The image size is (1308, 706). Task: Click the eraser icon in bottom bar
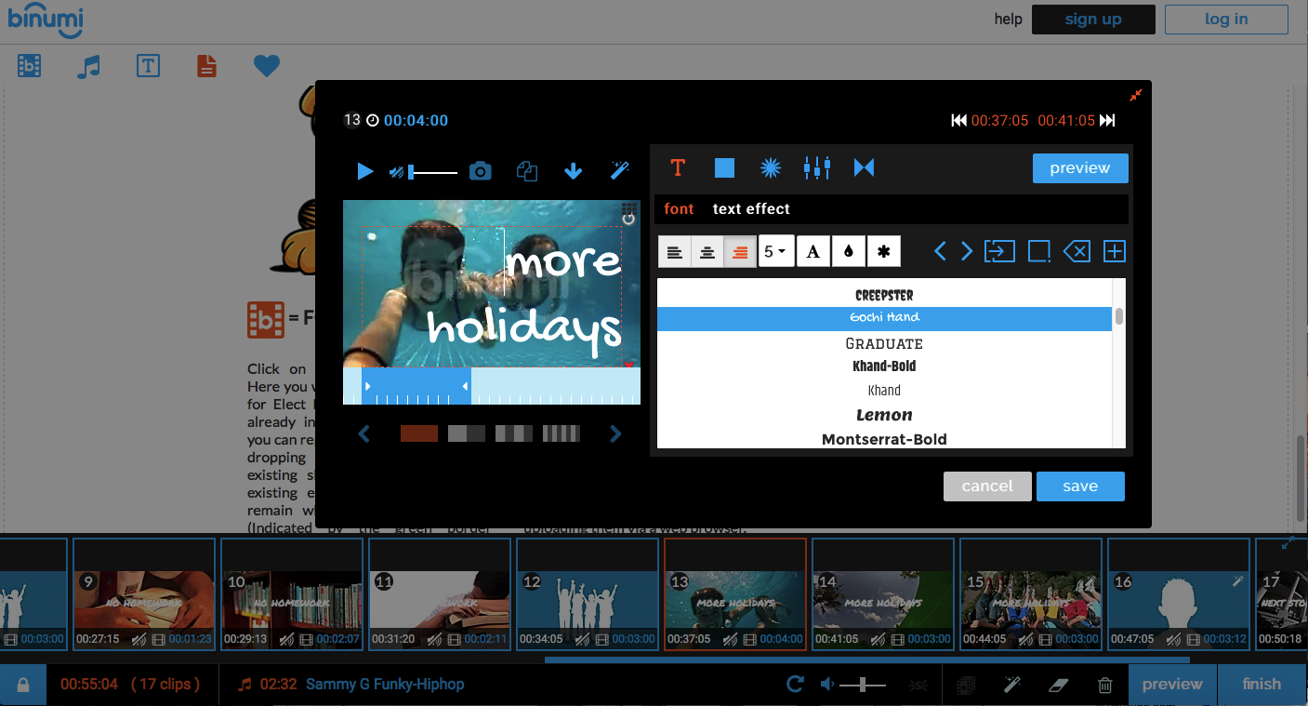[x=1059, y=686]
